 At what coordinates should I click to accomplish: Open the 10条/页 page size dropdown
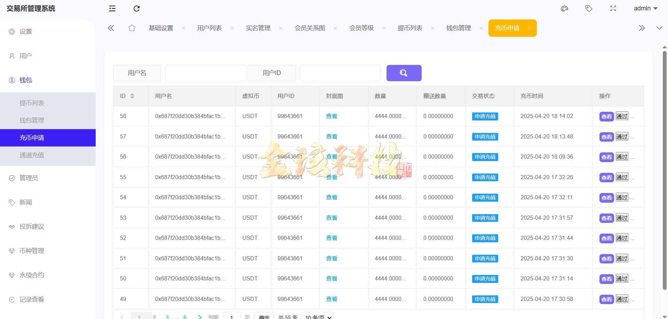317,316
